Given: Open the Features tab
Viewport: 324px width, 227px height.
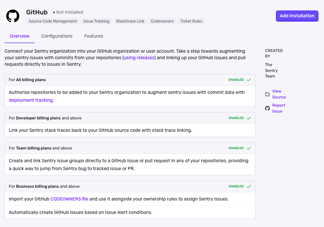Looking at the screenshot, I should pos(94,36).
